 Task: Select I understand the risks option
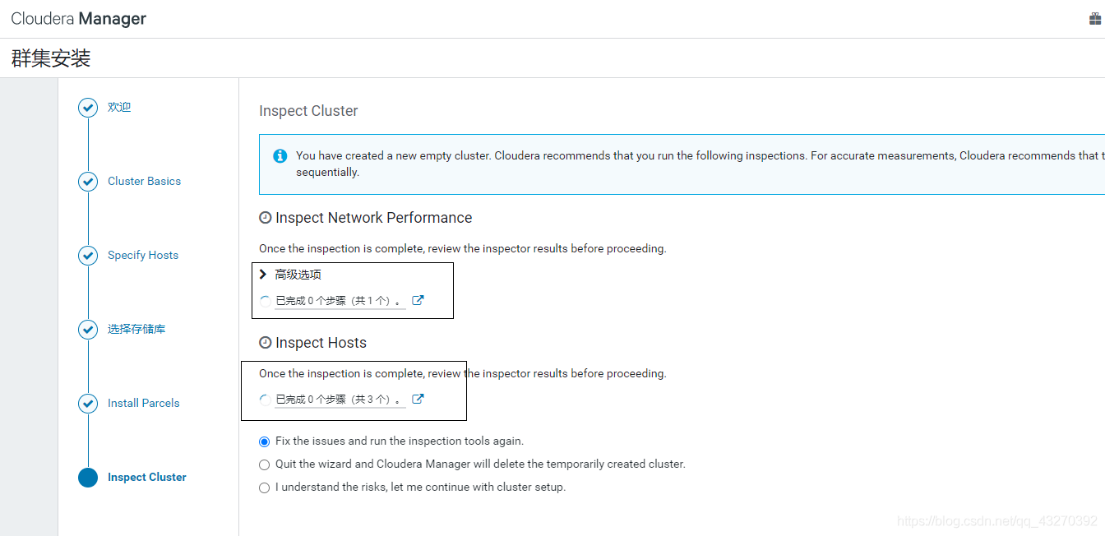click(x=264, y=487)
